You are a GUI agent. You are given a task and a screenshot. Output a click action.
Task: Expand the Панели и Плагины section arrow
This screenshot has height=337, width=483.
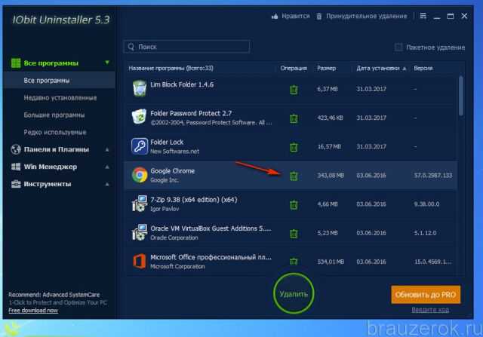point(107,149)
